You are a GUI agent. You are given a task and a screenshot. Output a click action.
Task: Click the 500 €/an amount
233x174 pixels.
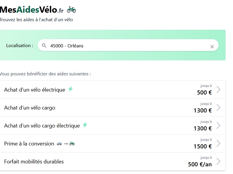tap(200, 164)
